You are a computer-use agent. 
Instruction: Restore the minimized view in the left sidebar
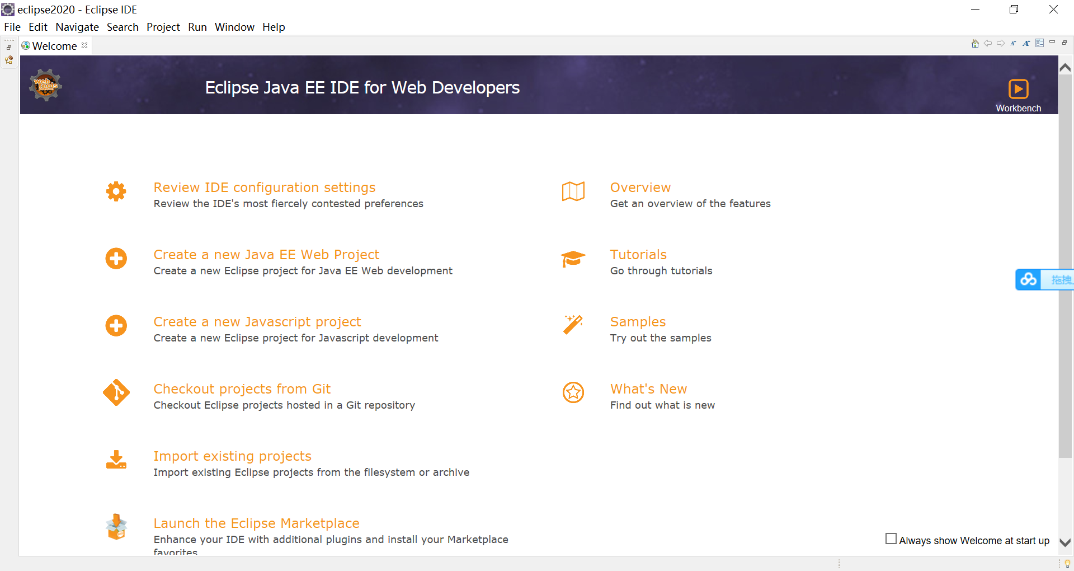pos(8,47)
